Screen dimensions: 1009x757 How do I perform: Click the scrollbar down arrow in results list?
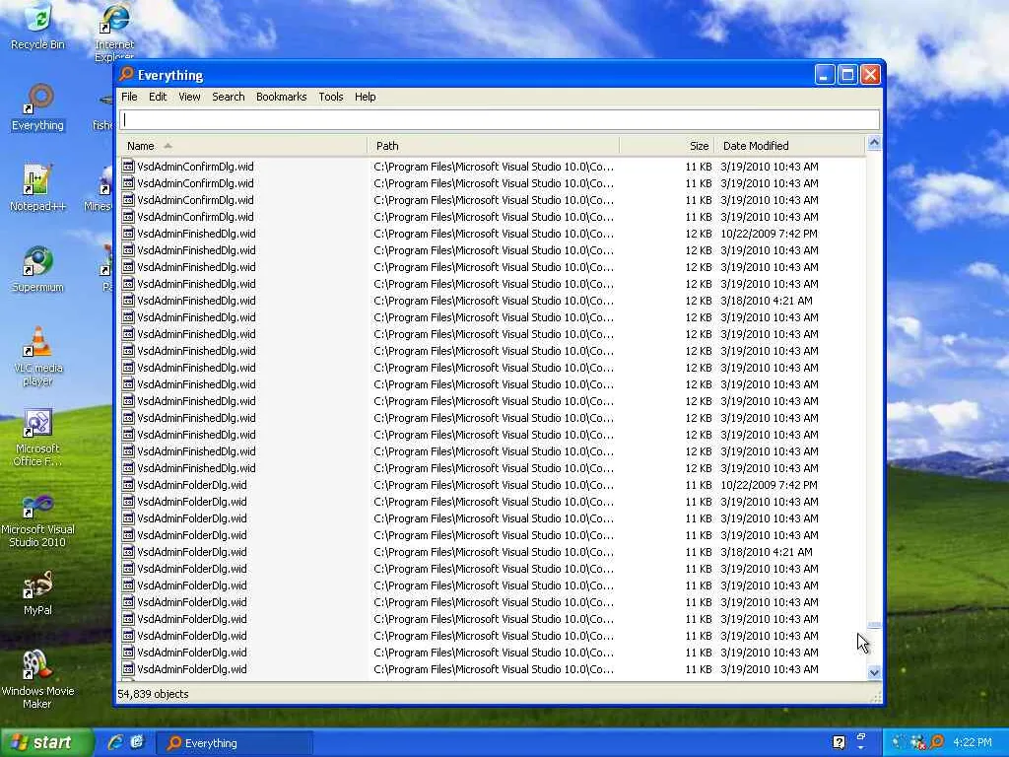[874, 672]
